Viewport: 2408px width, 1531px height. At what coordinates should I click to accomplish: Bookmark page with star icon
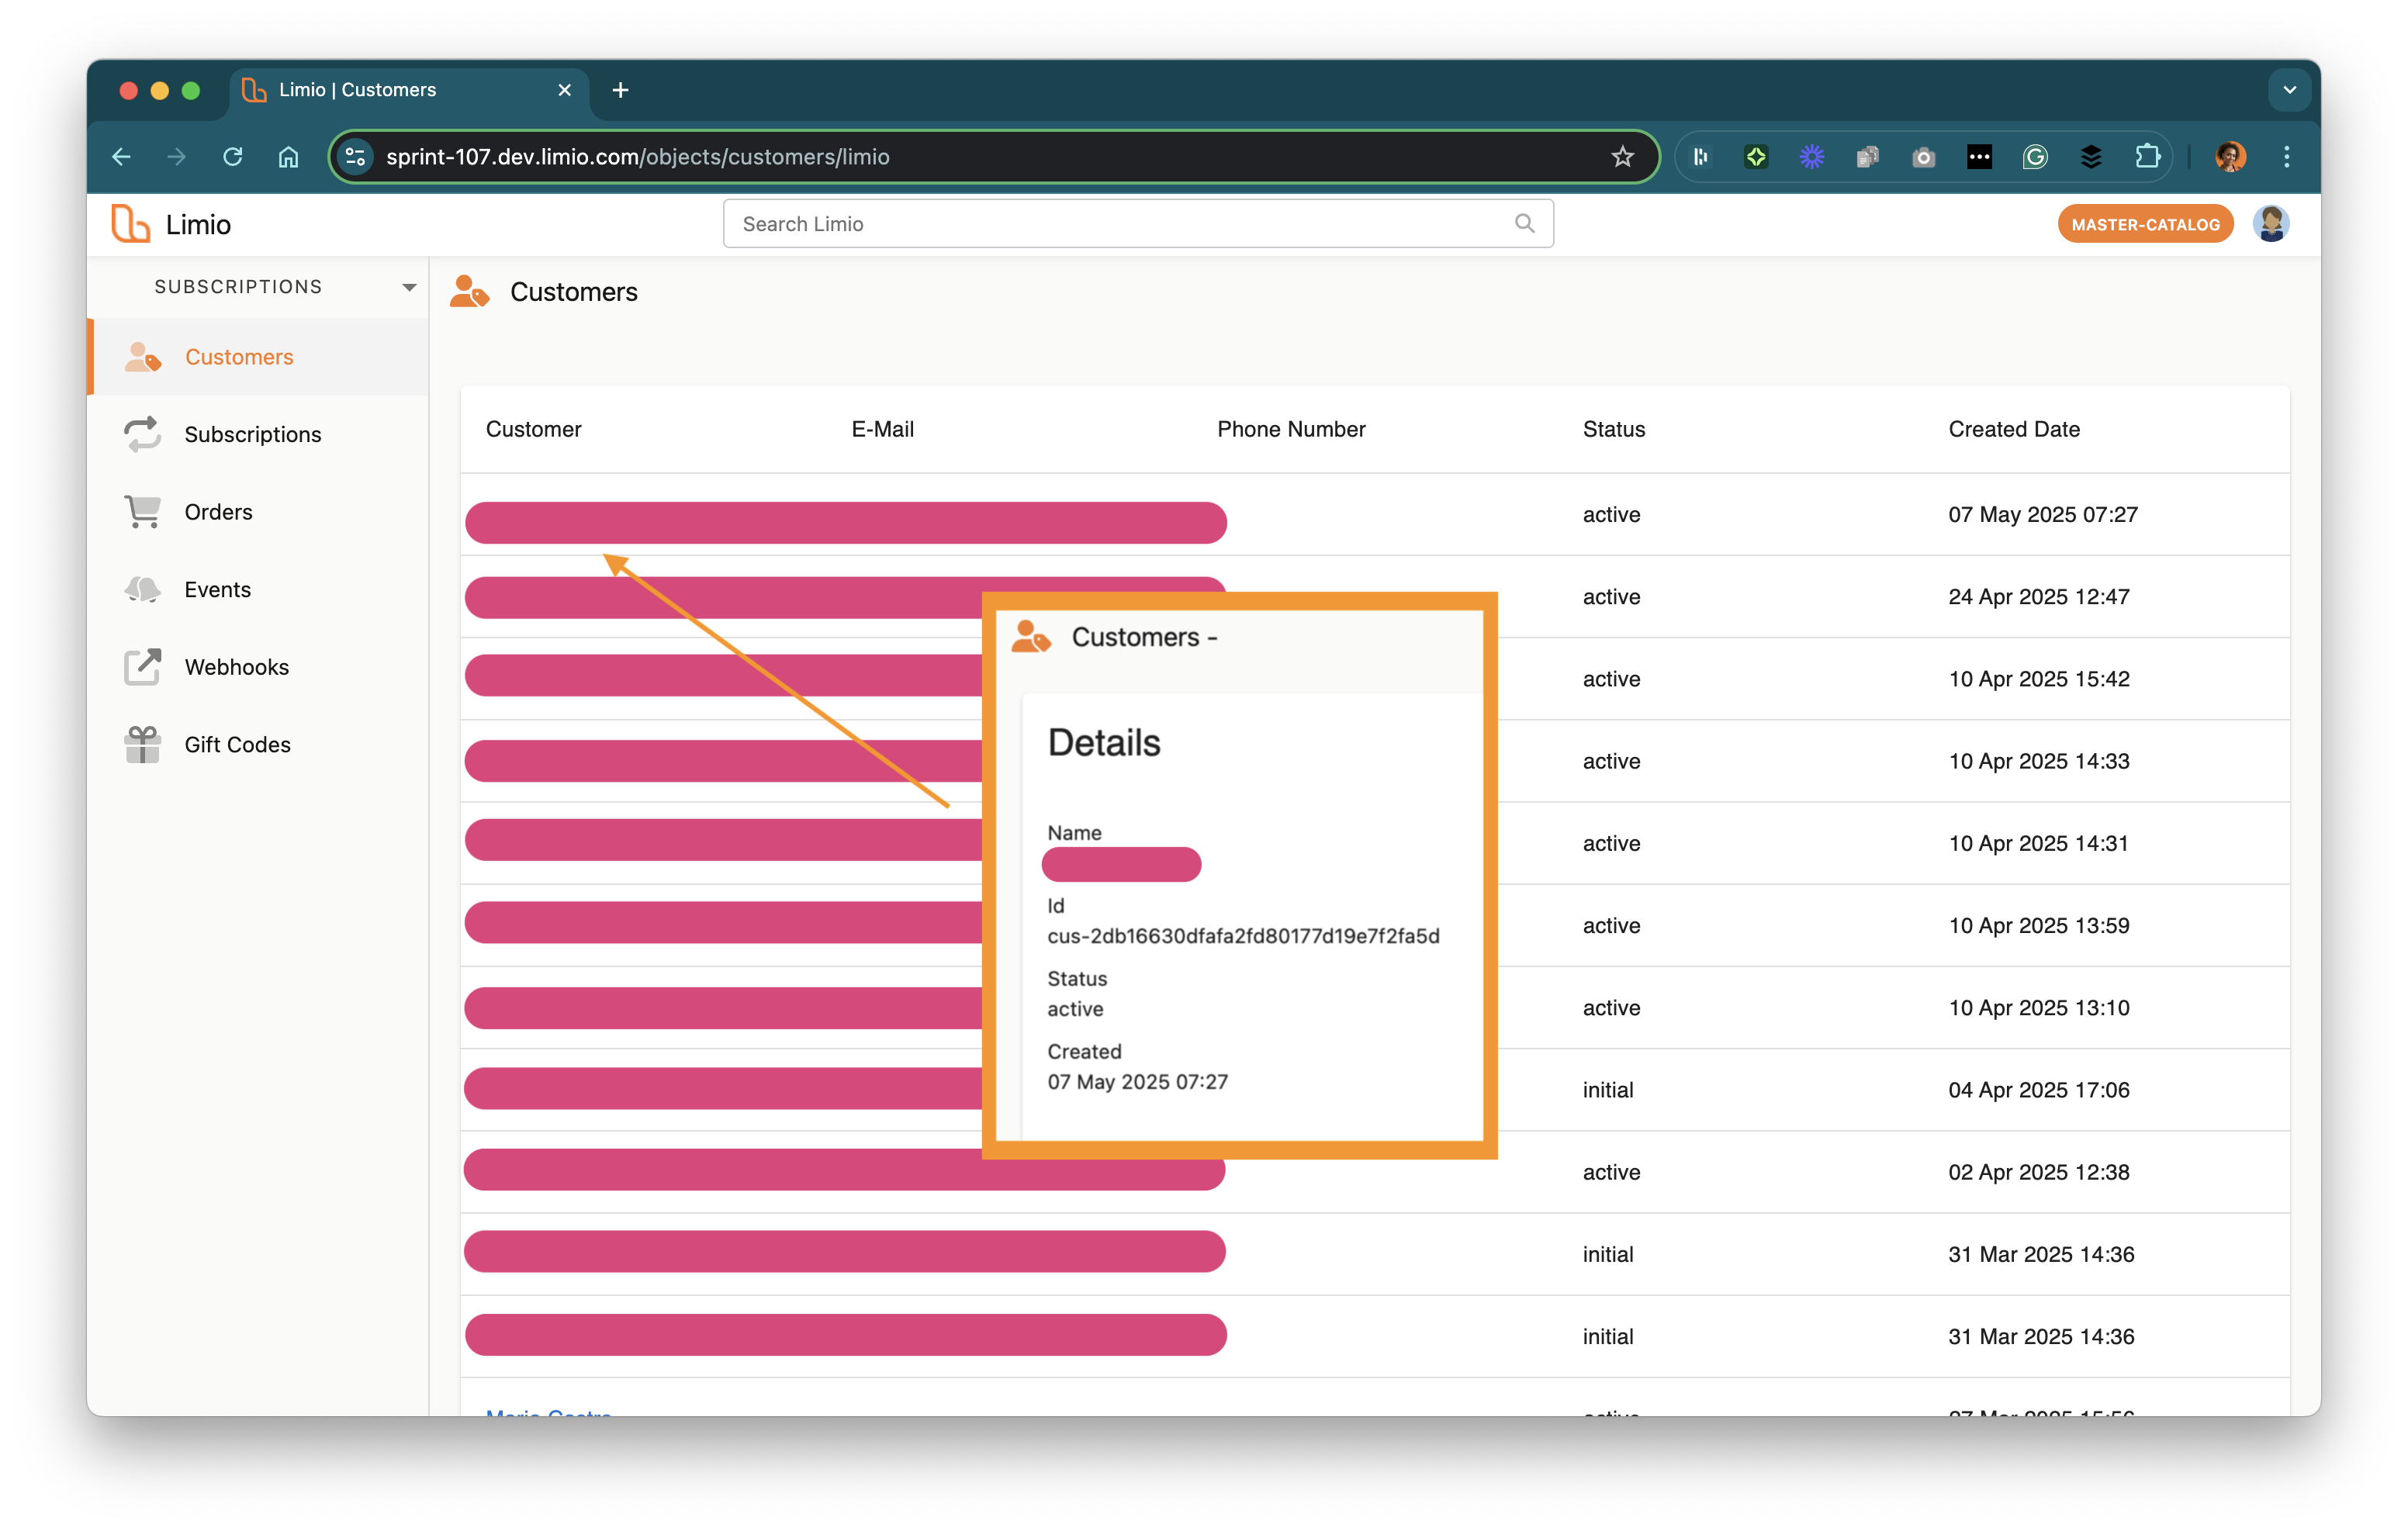click(x=1622, y=157)
